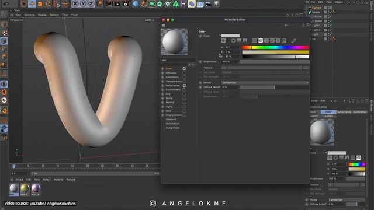Add a Camera object from toolbar

click(208, 4)
